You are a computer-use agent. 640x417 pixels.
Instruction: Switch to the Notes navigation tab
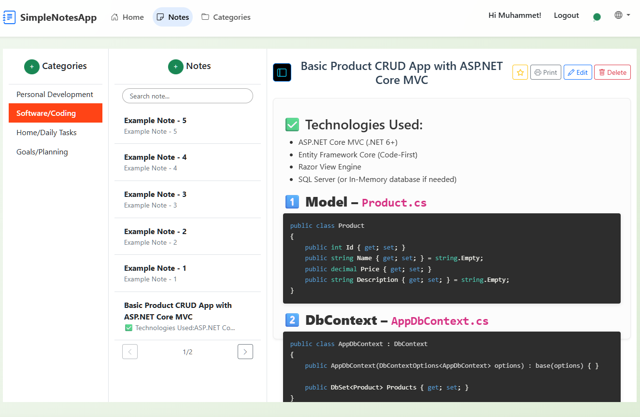pos(173,17)
